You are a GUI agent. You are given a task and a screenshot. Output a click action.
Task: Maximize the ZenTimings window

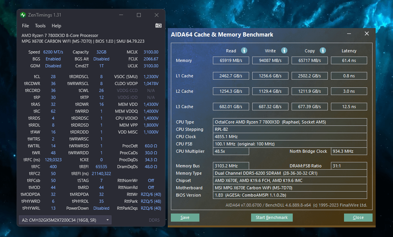tap(138, 15)
